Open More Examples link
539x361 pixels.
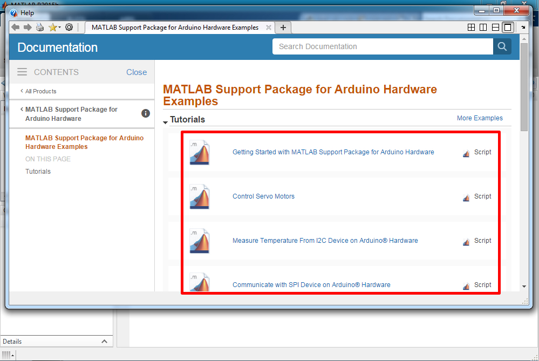(x=480, y=118)
